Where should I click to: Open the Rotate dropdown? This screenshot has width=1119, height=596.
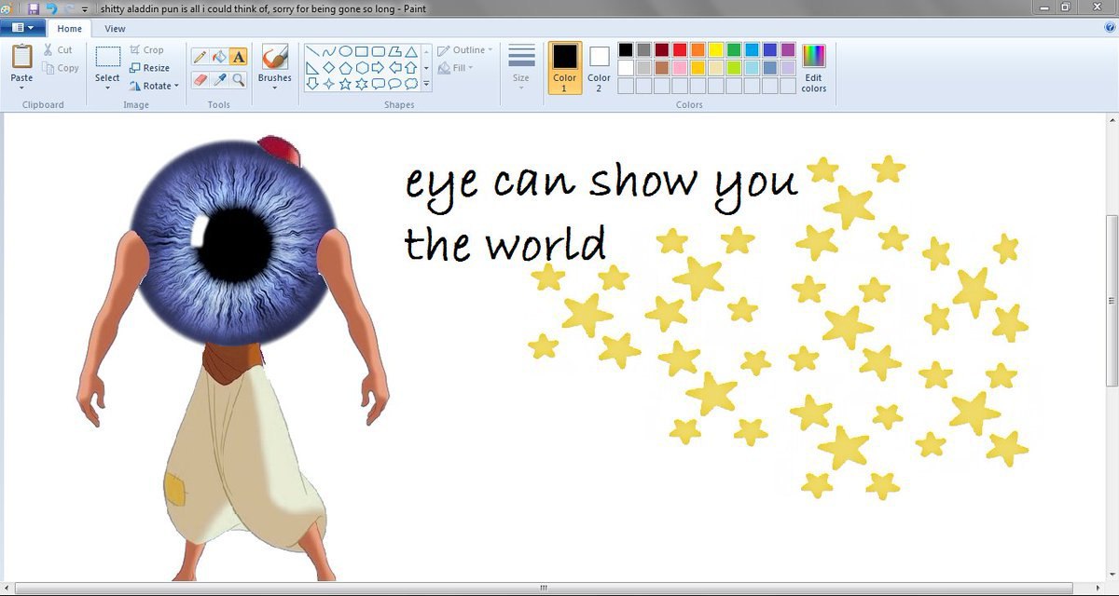(x=155, y=86)
